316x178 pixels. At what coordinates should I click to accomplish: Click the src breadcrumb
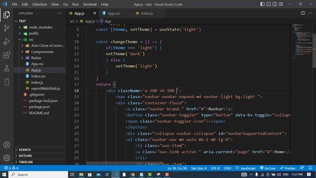72,21
